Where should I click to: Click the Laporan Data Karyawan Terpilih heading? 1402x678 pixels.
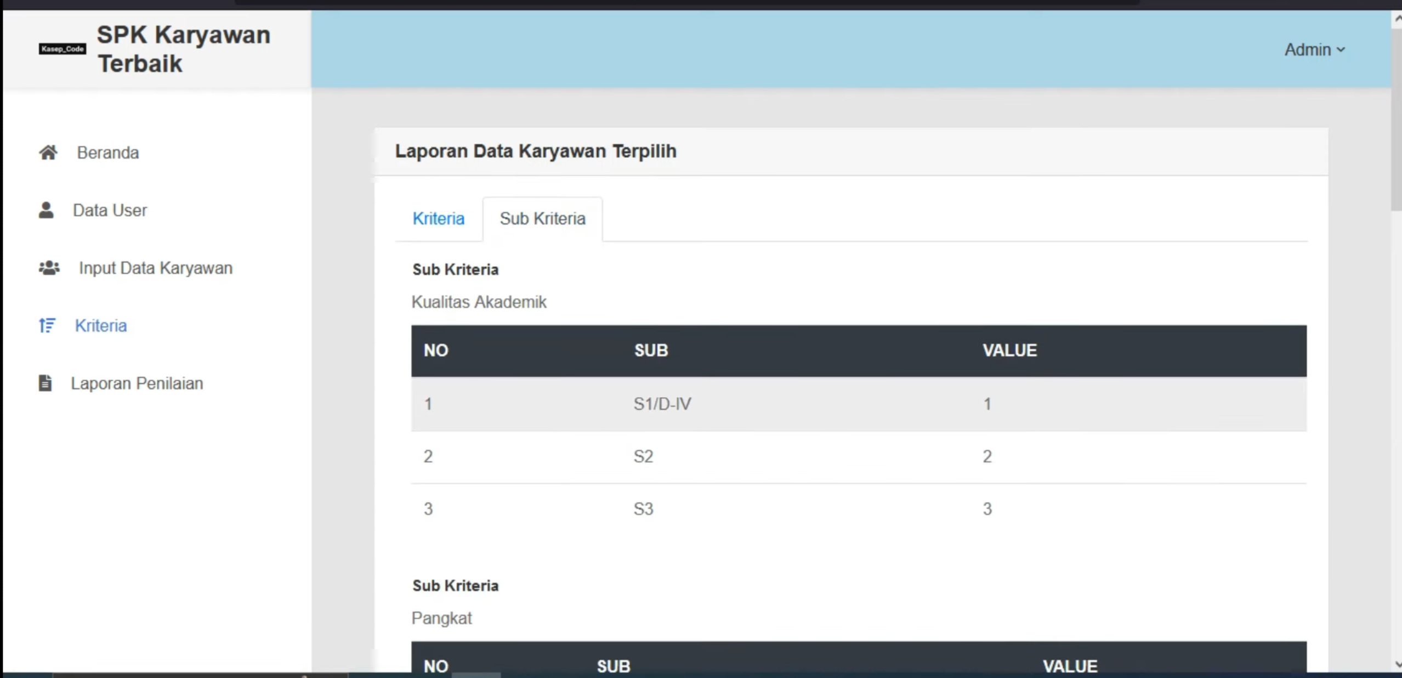pyautogui.click(x=536, y=151)
